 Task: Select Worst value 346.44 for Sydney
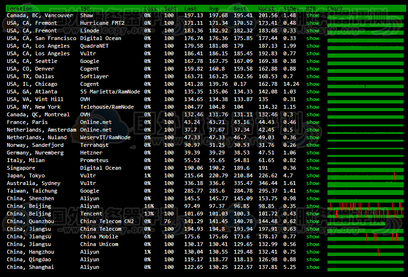point(268,183)
